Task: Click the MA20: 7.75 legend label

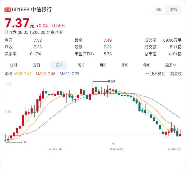Action: point(69,74)
